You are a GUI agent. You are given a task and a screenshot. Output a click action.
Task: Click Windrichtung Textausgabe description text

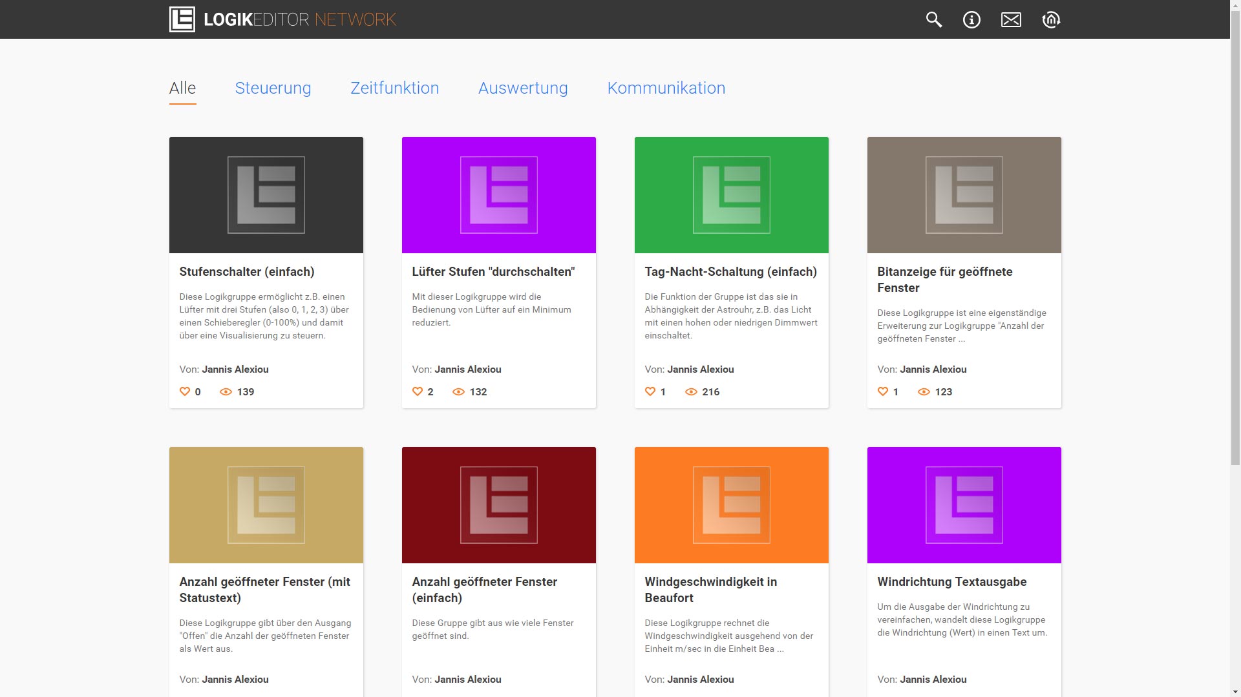pyautogui.click(x=962, y=619)
